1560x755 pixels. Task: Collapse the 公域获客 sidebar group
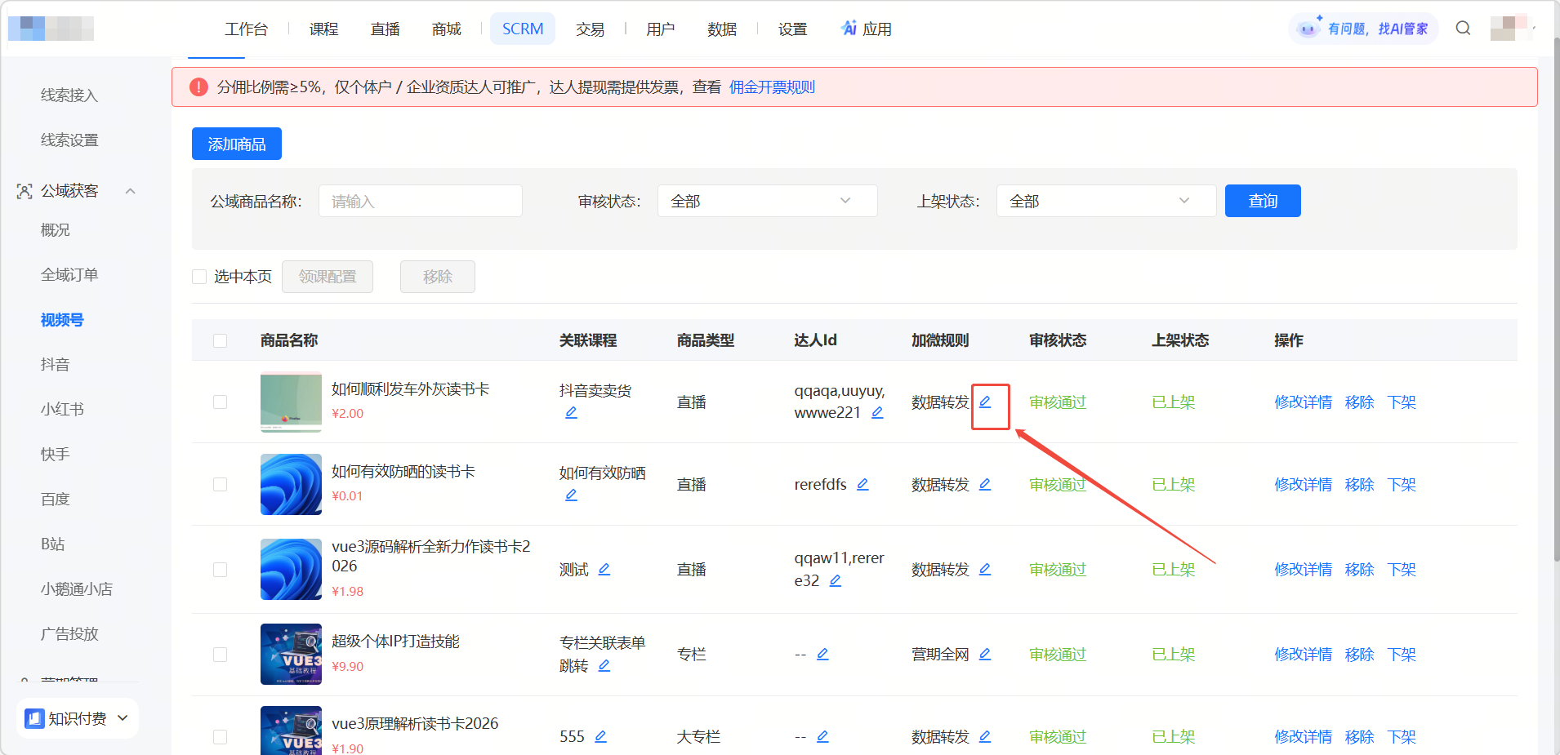(x=130, y=191)
